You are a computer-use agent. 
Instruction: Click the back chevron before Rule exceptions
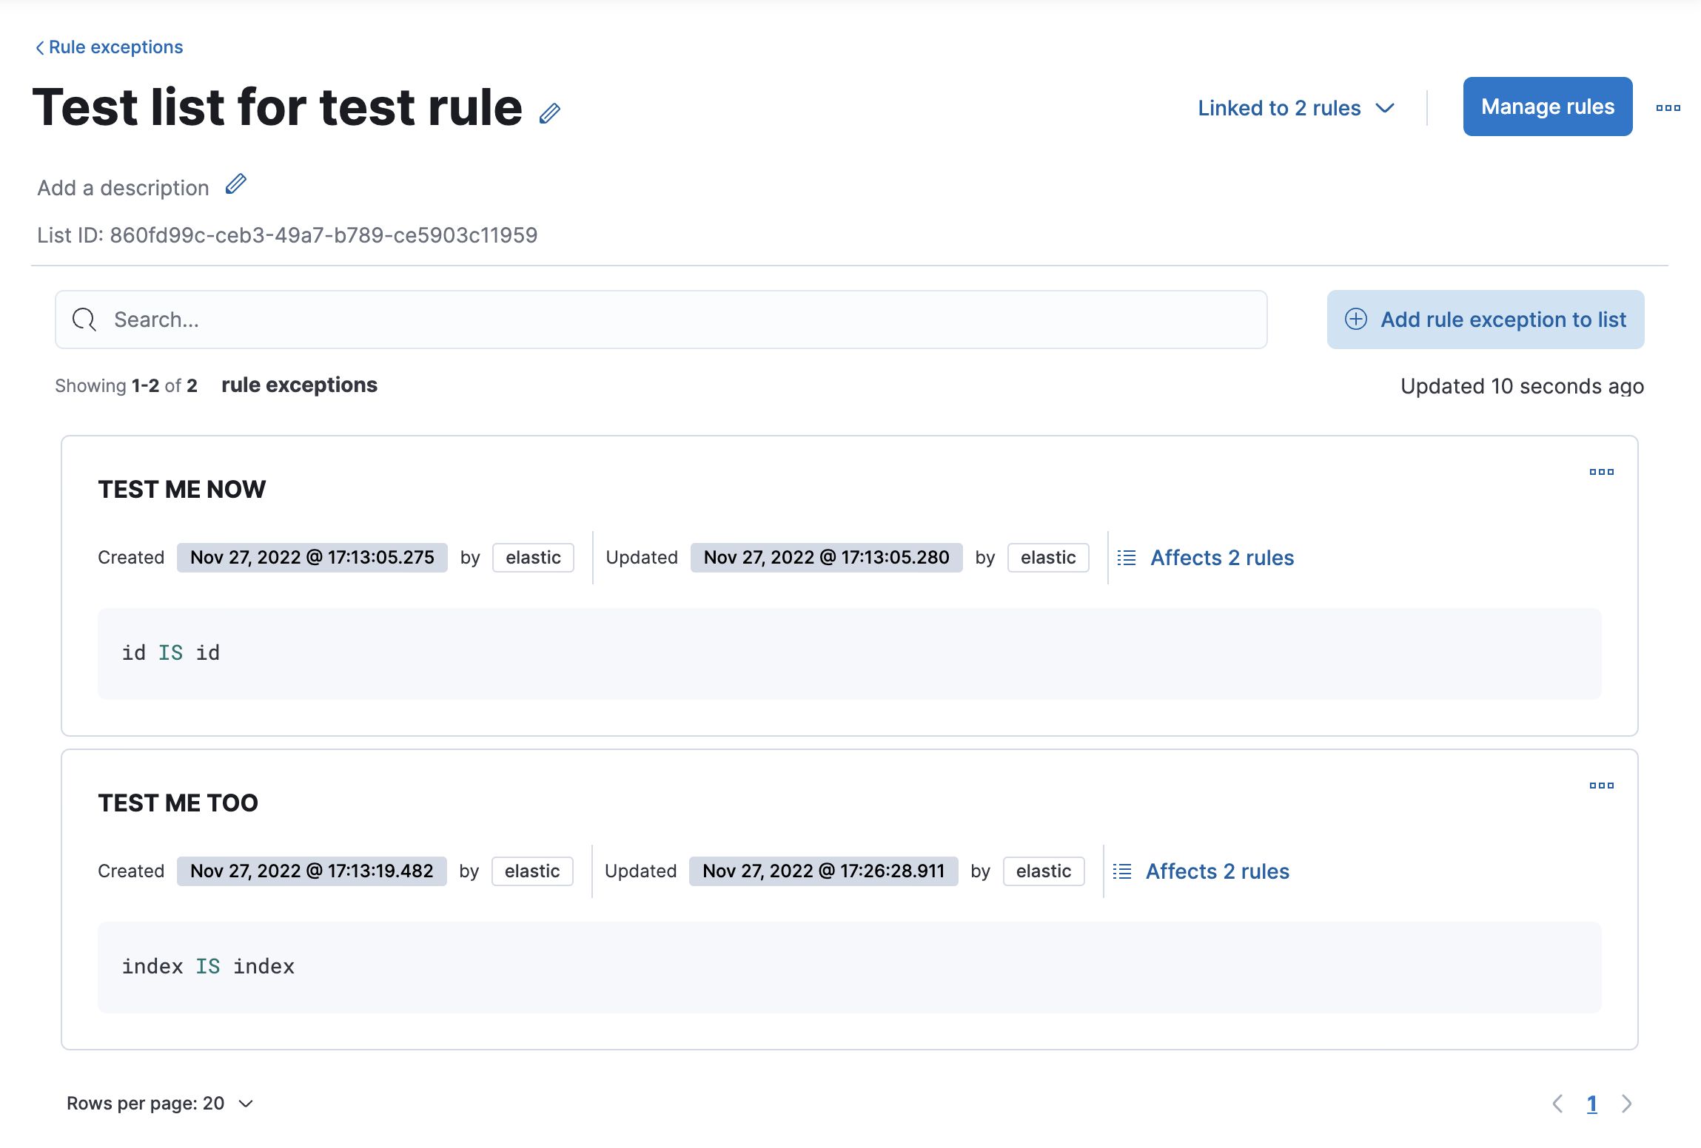39,47
